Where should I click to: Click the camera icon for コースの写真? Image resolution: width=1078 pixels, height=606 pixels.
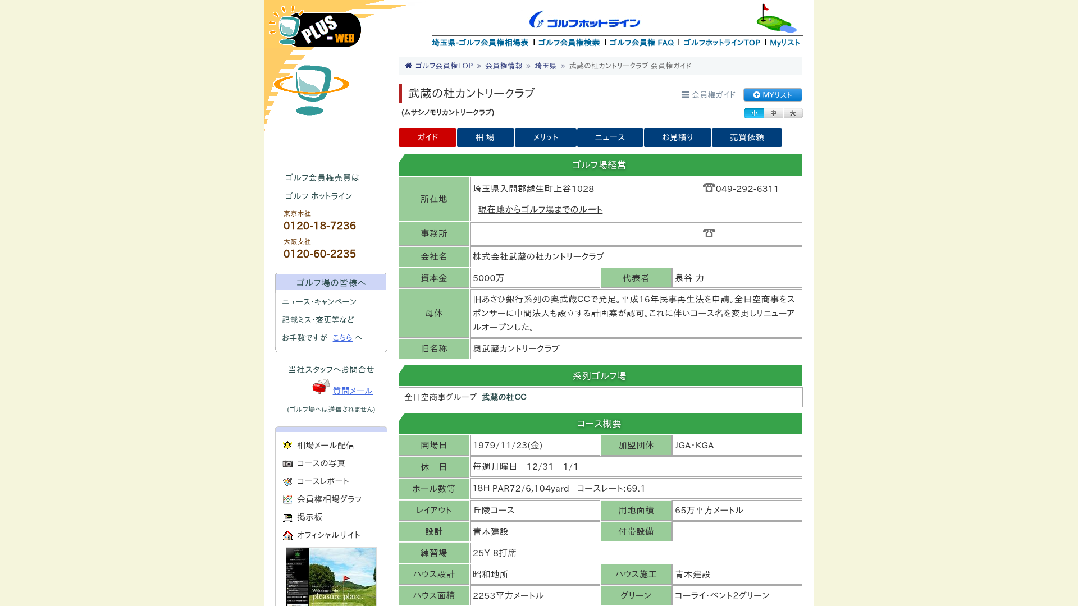[x=287, y=463]
